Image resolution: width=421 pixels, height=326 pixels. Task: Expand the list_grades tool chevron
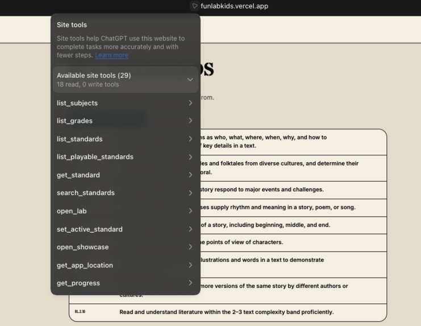(x=190, y=121)
